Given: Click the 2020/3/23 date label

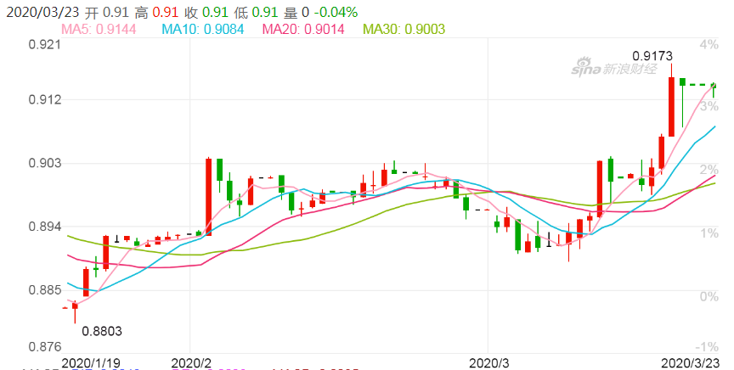Looking at the screenshot, I should tap(690, 363).
